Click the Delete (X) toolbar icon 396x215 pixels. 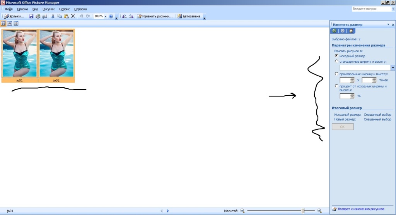click(x=73, y=16)
